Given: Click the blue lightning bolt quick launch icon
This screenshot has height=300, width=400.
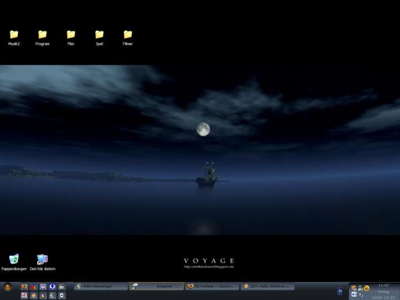Looking at the screenshot, I should pos(52,286).
